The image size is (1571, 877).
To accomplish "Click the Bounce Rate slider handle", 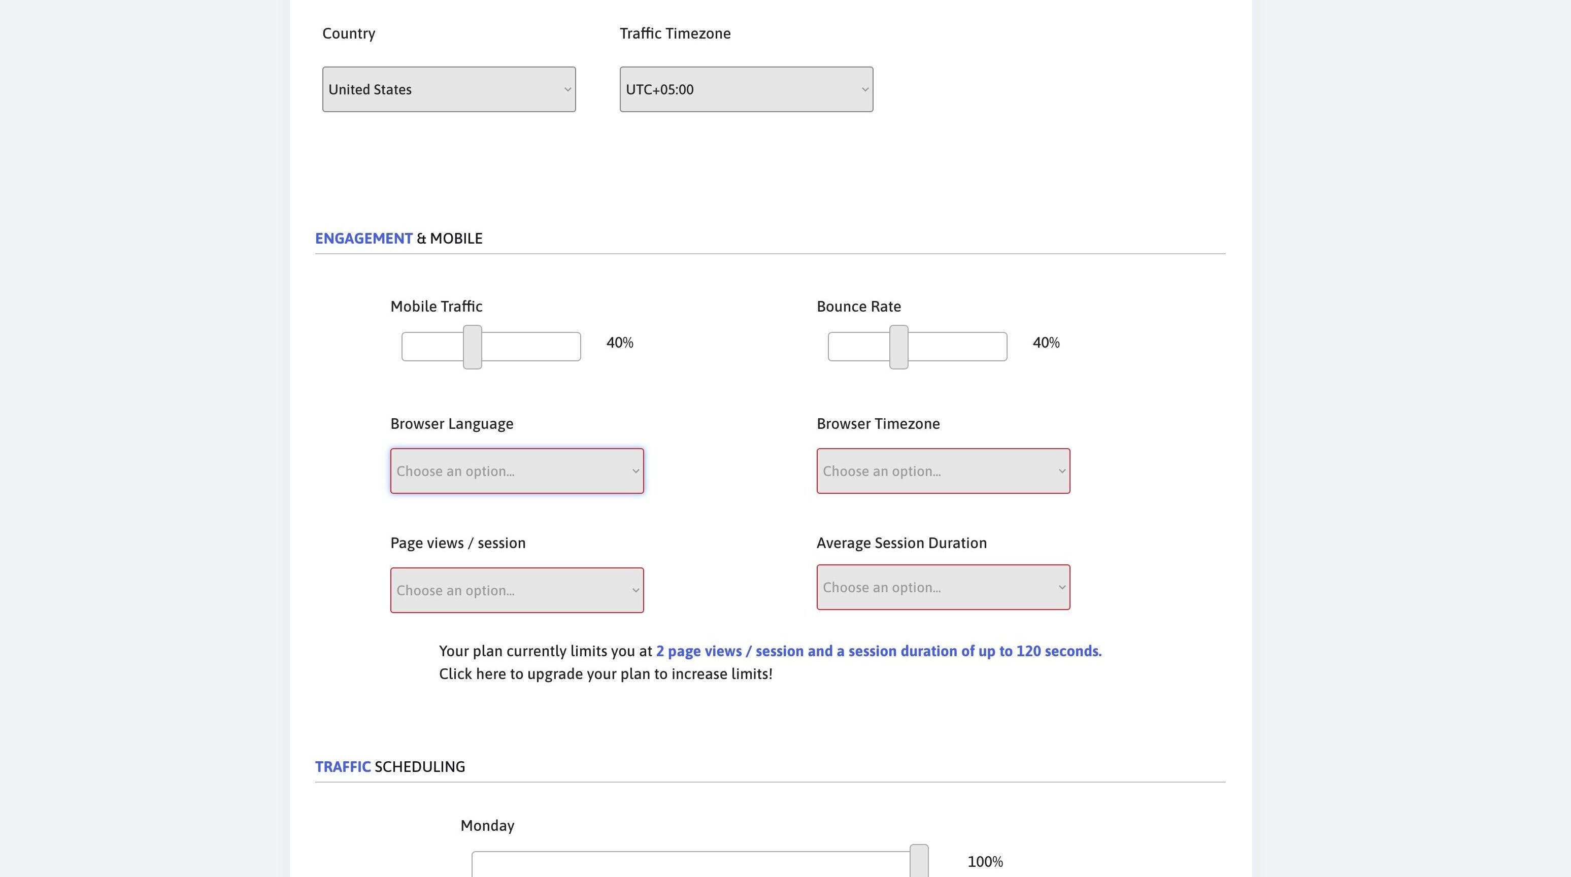I will point(899,347).
